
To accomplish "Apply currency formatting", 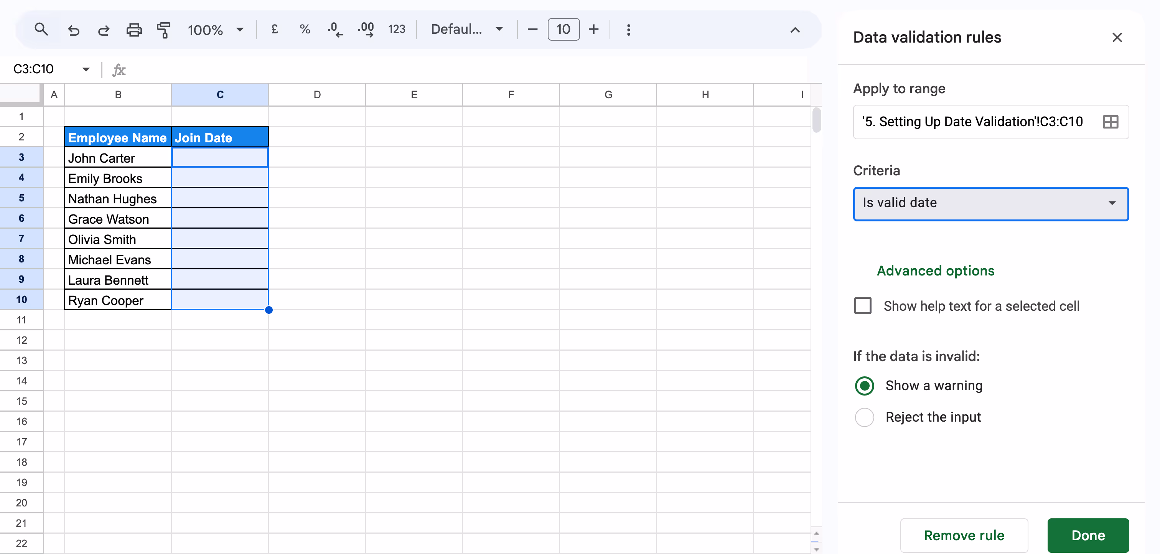I will [274, 29].
